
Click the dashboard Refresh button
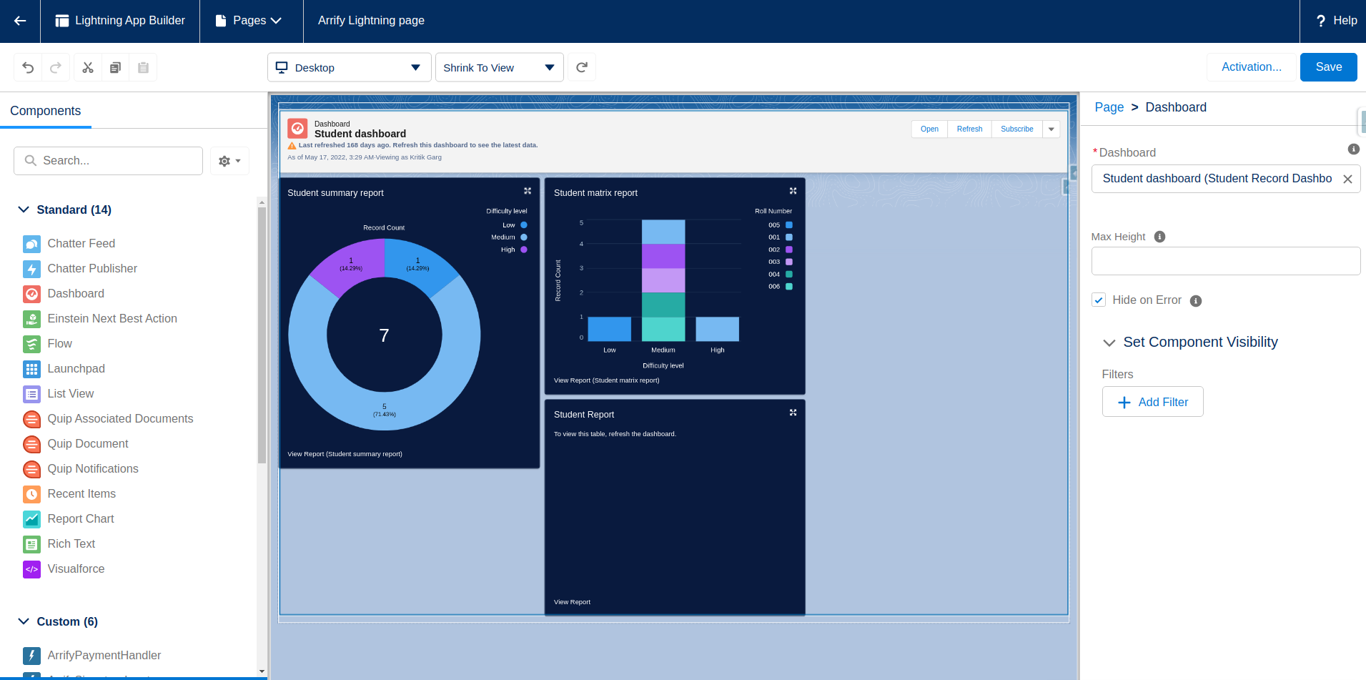(x=969, y=129)
